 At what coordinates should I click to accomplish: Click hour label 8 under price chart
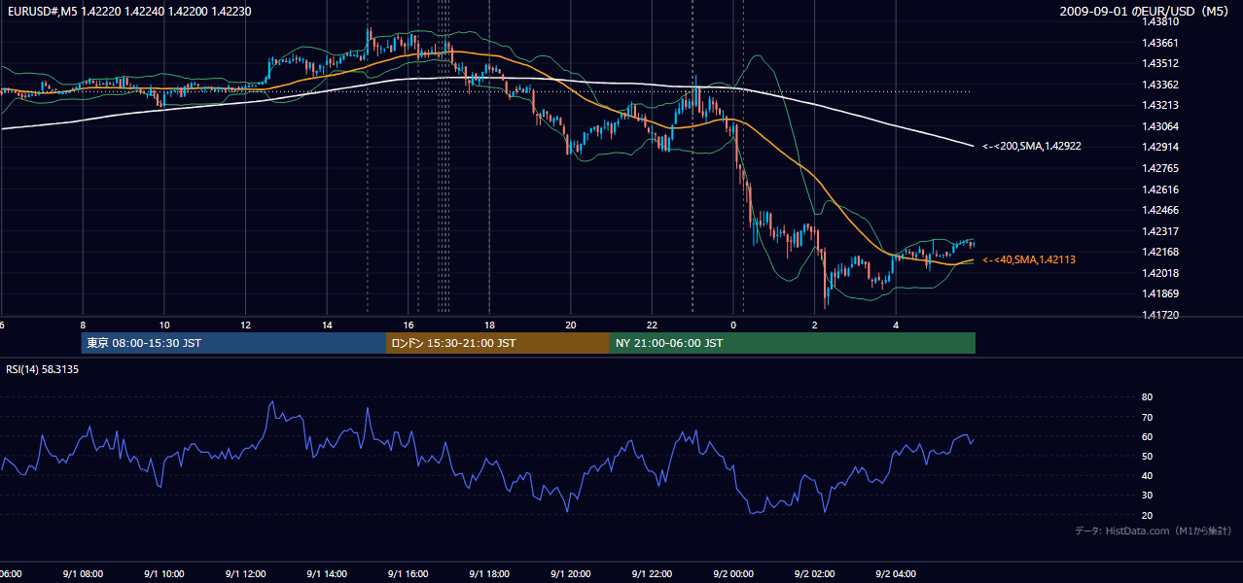coord(83,325)
